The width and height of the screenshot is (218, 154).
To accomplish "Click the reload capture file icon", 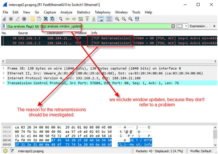I will (52, 19).
